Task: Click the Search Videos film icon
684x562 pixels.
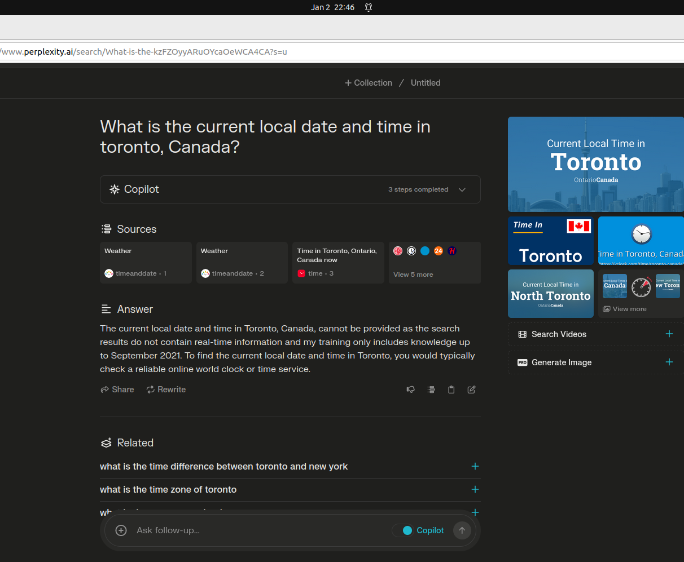Action: coord(523,334)
